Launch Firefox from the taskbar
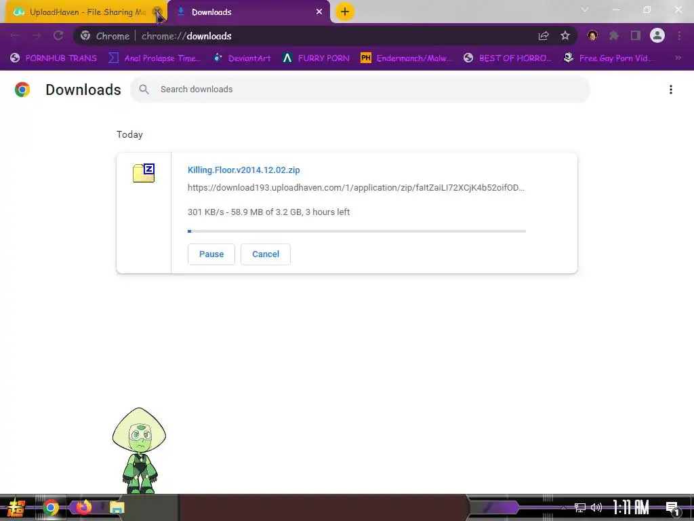The image size is (694, 521). pyautogui.click(x=83, y=507)
